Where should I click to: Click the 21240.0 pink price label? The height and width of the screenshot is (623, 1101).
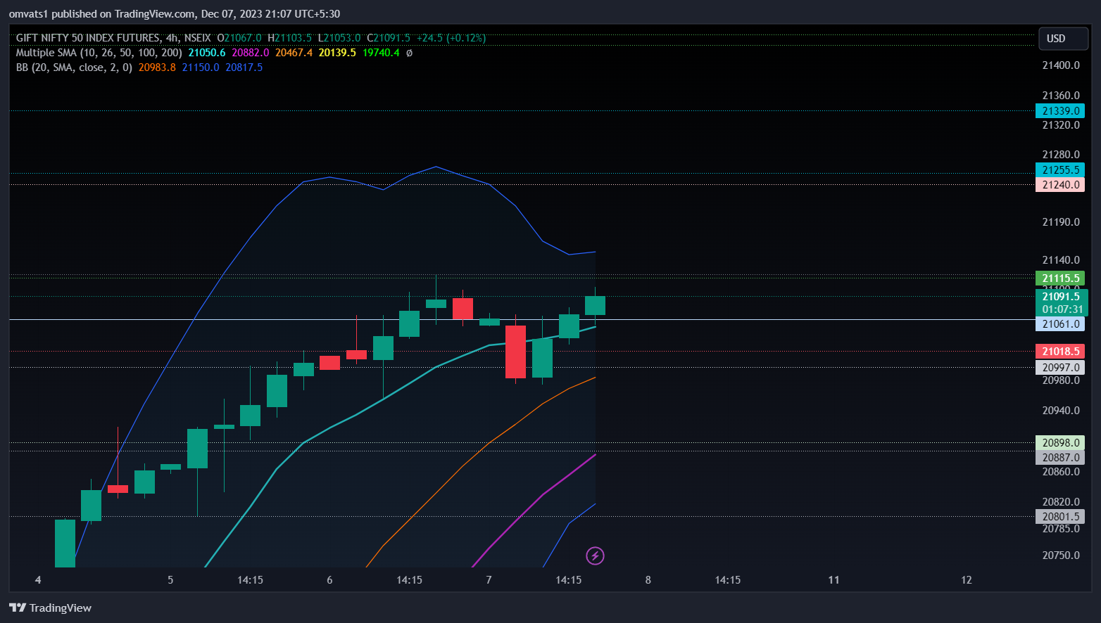[1060, 185]
